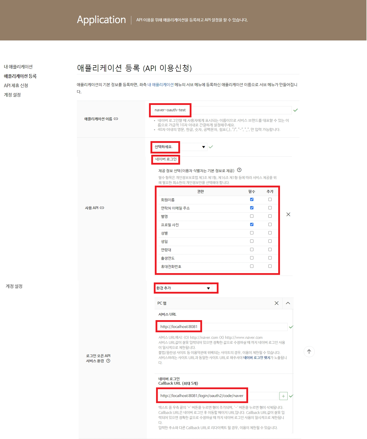Remove the 네이버 로그인 API with X icon
The height and width of the screenshot is (439, 367).
pos(288,214)
